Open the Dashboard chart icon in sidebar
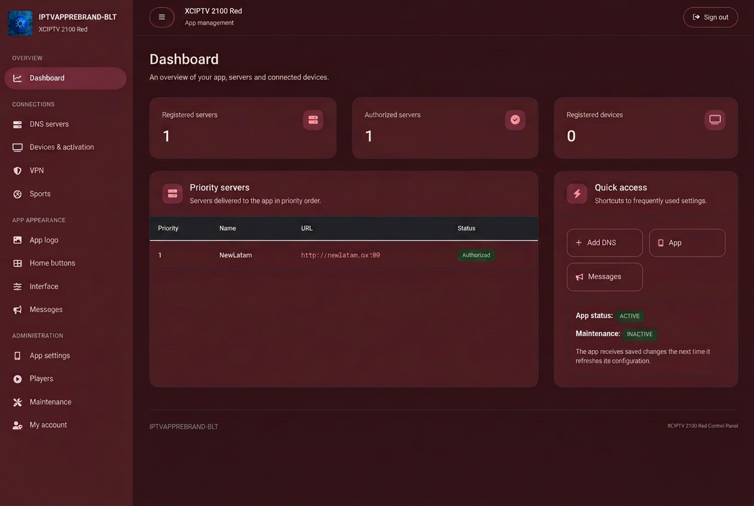The image size is (754, 506). 18,78
